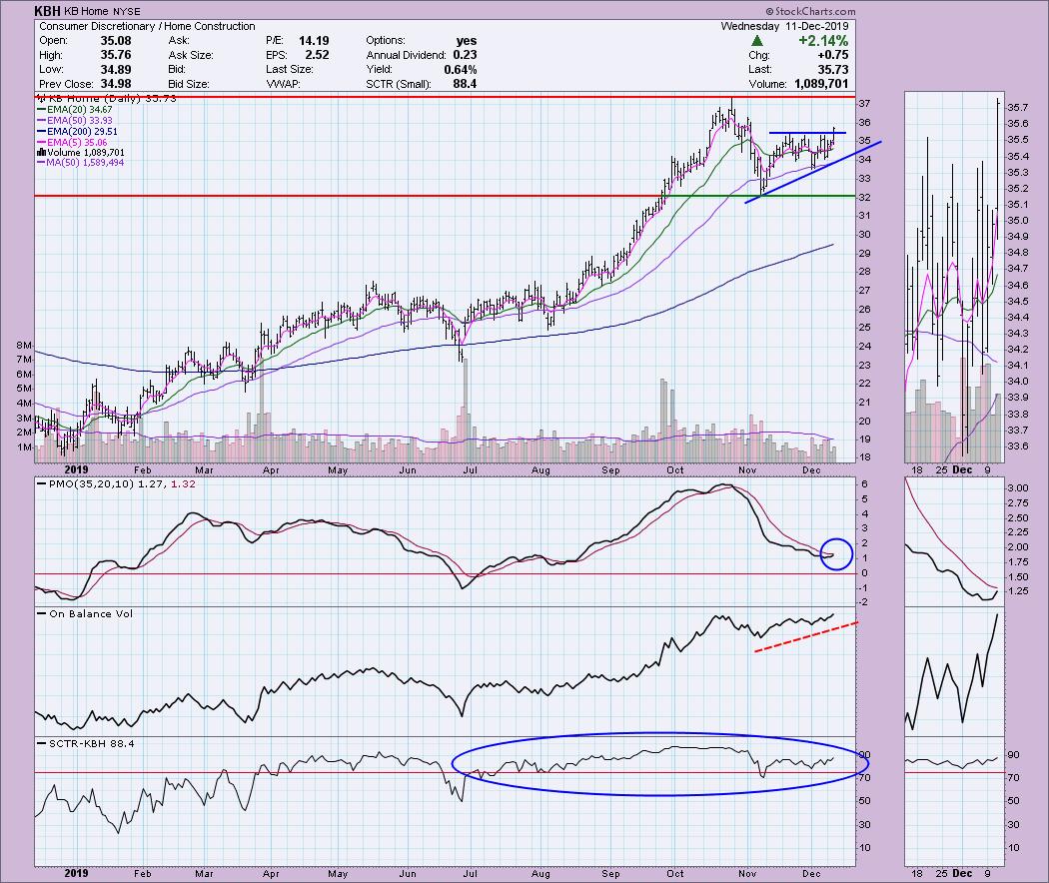Click the SCTR-KBH 88.4 panel label
This screenshot has height=883, width=1049.
[x=86, y=743]
